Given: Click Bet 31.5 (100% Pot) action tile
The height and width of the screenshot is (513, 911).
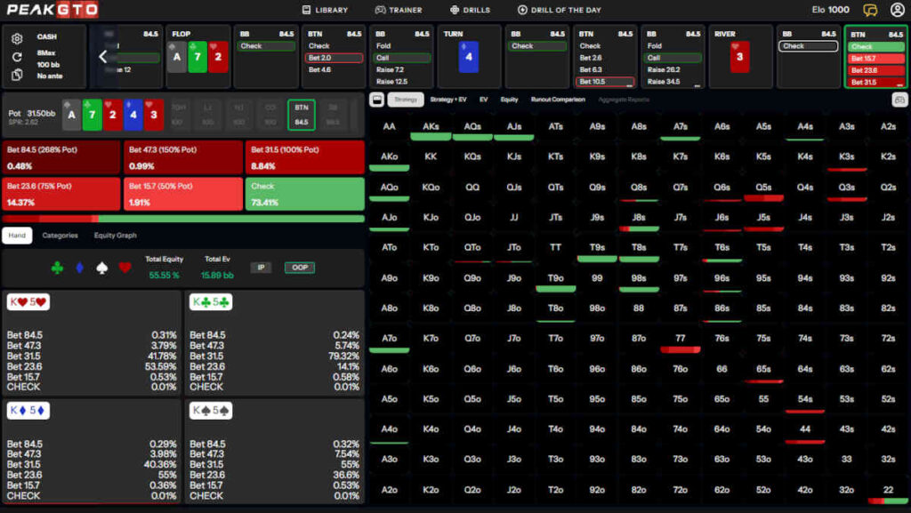Looking at the screenshot, I should (x=305, y=157).
